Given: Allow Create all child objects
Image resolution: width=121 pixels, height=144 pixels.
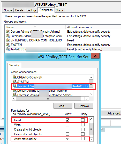Looking at the screenshot, I should [67, 129].
